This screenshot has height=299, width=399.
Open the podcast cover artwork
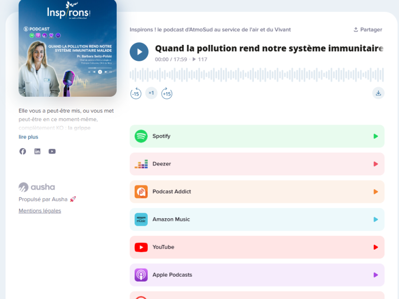click(x=68, y=48)
